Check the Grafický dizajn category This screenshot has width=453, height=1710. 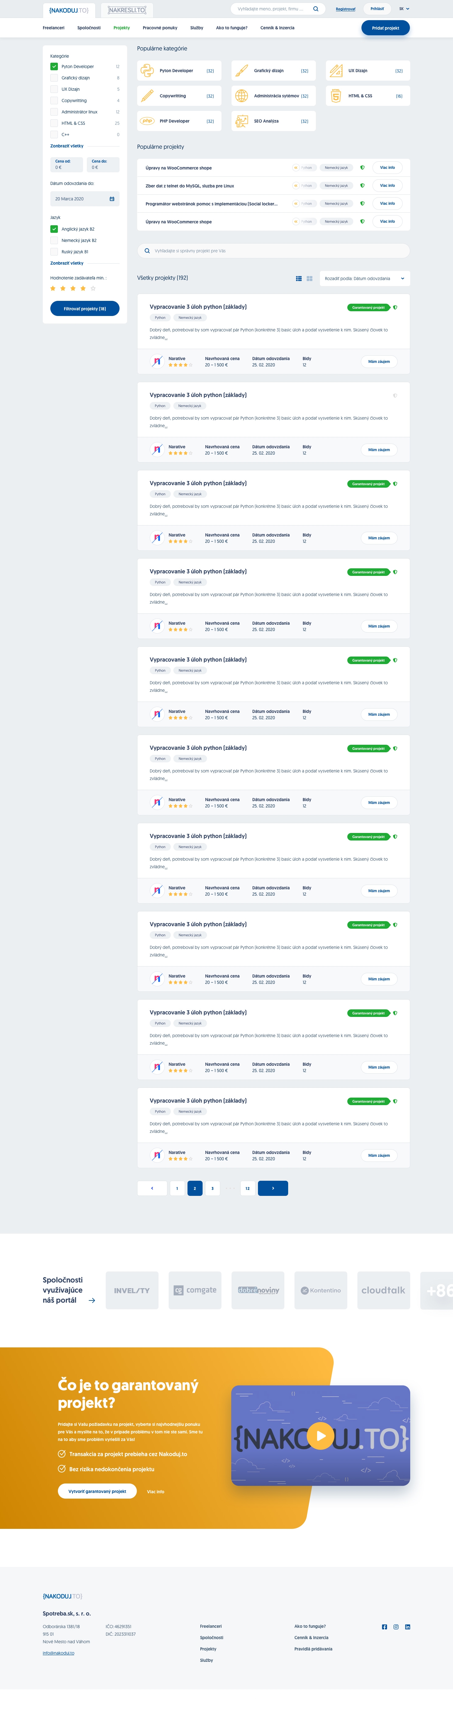coord(54,78)
